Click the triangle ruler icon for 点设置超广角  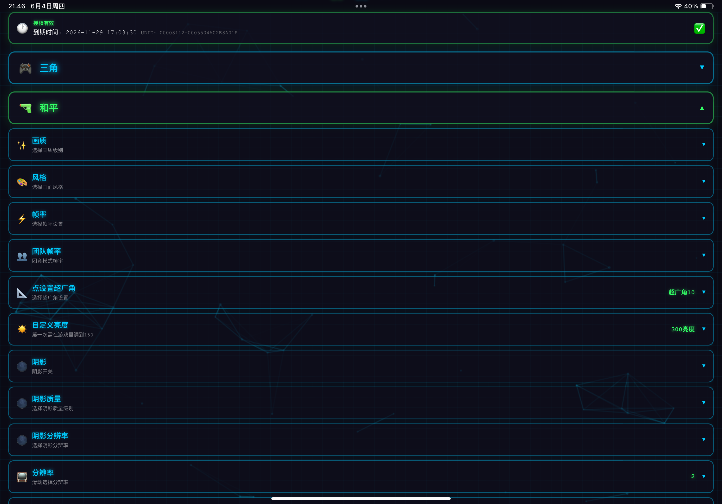pyautogui.click(x=22, y=293)
